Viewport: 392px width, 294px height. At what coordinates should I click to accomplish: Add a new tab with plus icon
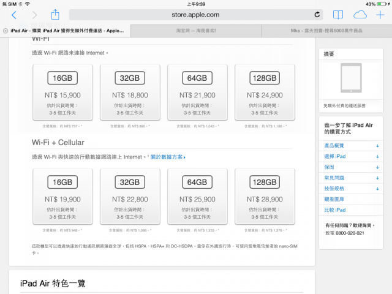point(380,15)
